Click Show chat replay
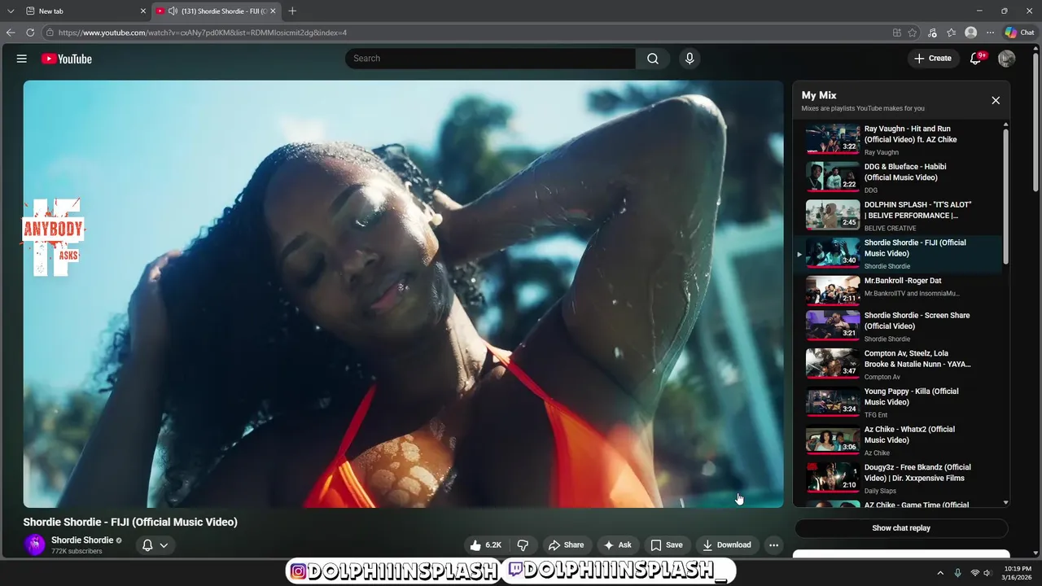Screen dimensions: 1042x586 coord(901,528)
